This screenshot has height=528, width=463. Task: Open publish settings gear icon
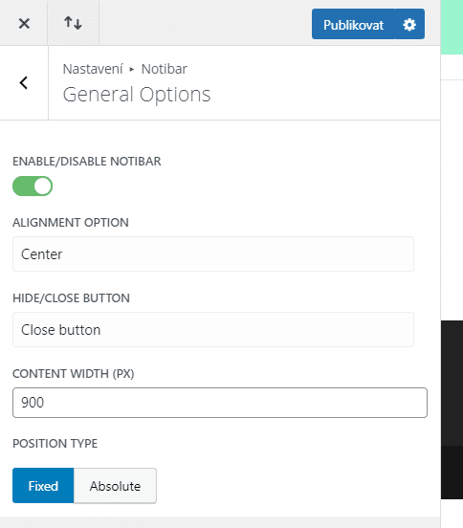[409, 24]
